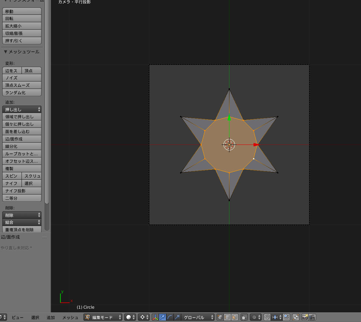
Task: Collapse the メッシュツール panel triangle
Action: tap(6, 52)
